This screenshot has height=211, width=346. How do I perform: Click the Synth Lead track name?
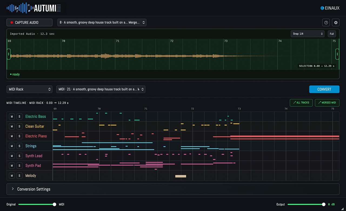[x=34, y=156]
